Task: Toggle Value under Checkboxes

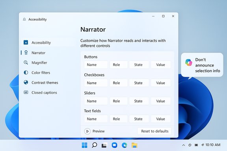Action: pyautogui.click(x=161, y=83)
